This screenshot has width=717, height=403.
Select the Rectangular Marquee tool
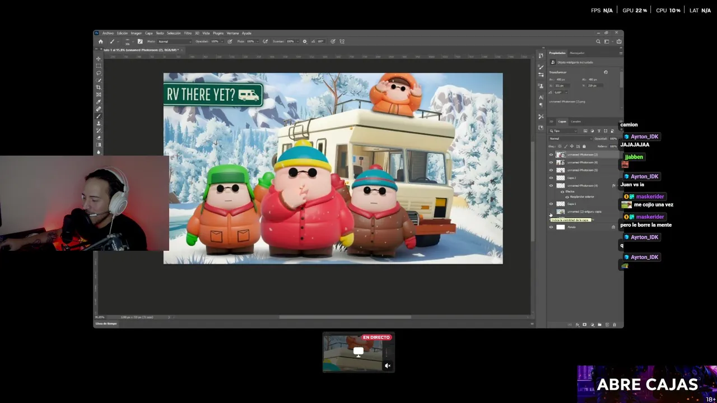[x=99, y=65]
